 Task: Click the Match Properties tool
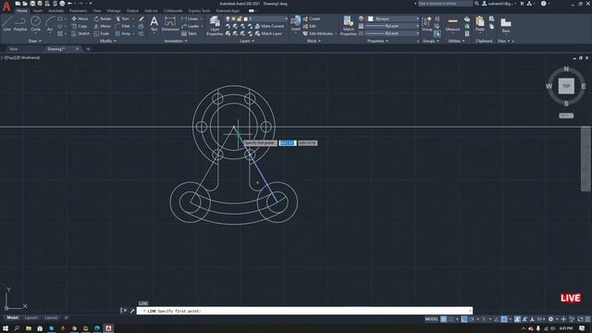348,26
